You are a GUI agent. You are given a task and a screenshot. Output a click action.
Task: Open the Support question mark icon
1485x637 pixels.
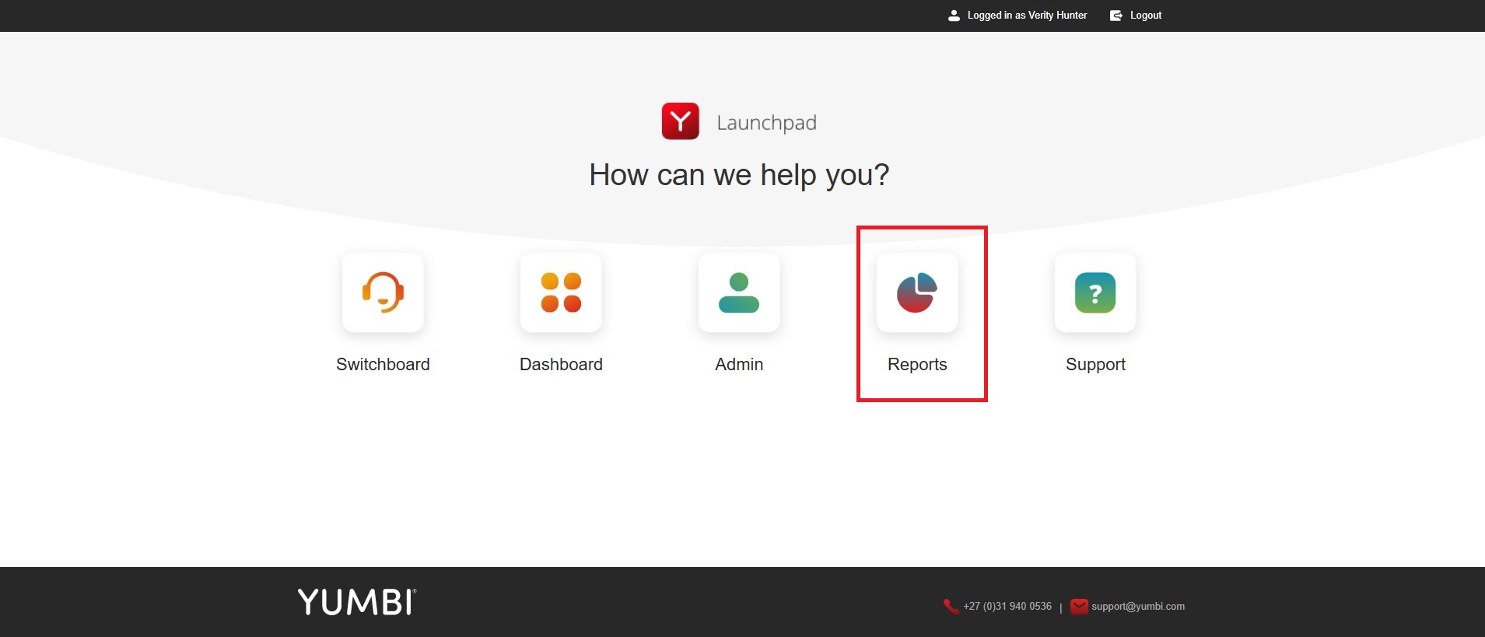1095,292
